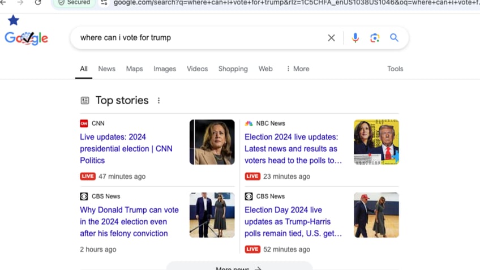The width and height of the screenshot is (480, 270).
Task: Open Election Day 2024 live updates story
Action: click(x=293, y=222)
